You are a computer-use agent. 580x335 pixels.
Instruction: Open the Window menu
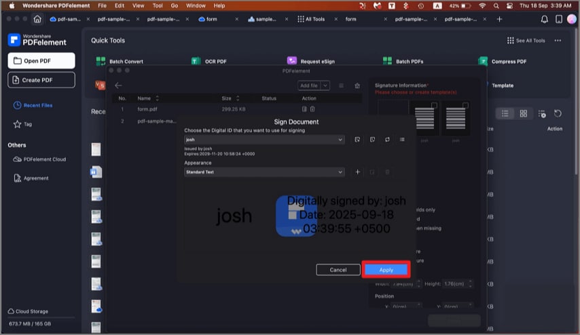pyautogui.click(x=196, y=5)
